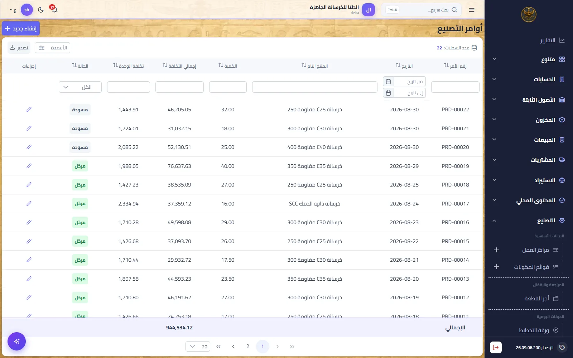Go to page 2
The width and height of the screenshot is (573, 358).
(247, 346)
